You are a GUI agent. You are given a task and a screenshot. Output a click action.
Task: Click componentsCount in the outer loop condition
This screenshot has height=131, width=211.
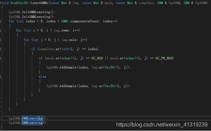pos(85,21)
